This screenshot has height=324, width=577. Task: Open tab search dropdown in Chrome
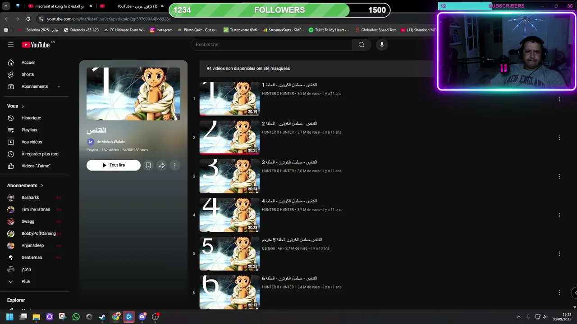pyautogui.click(x=5, y=6)
